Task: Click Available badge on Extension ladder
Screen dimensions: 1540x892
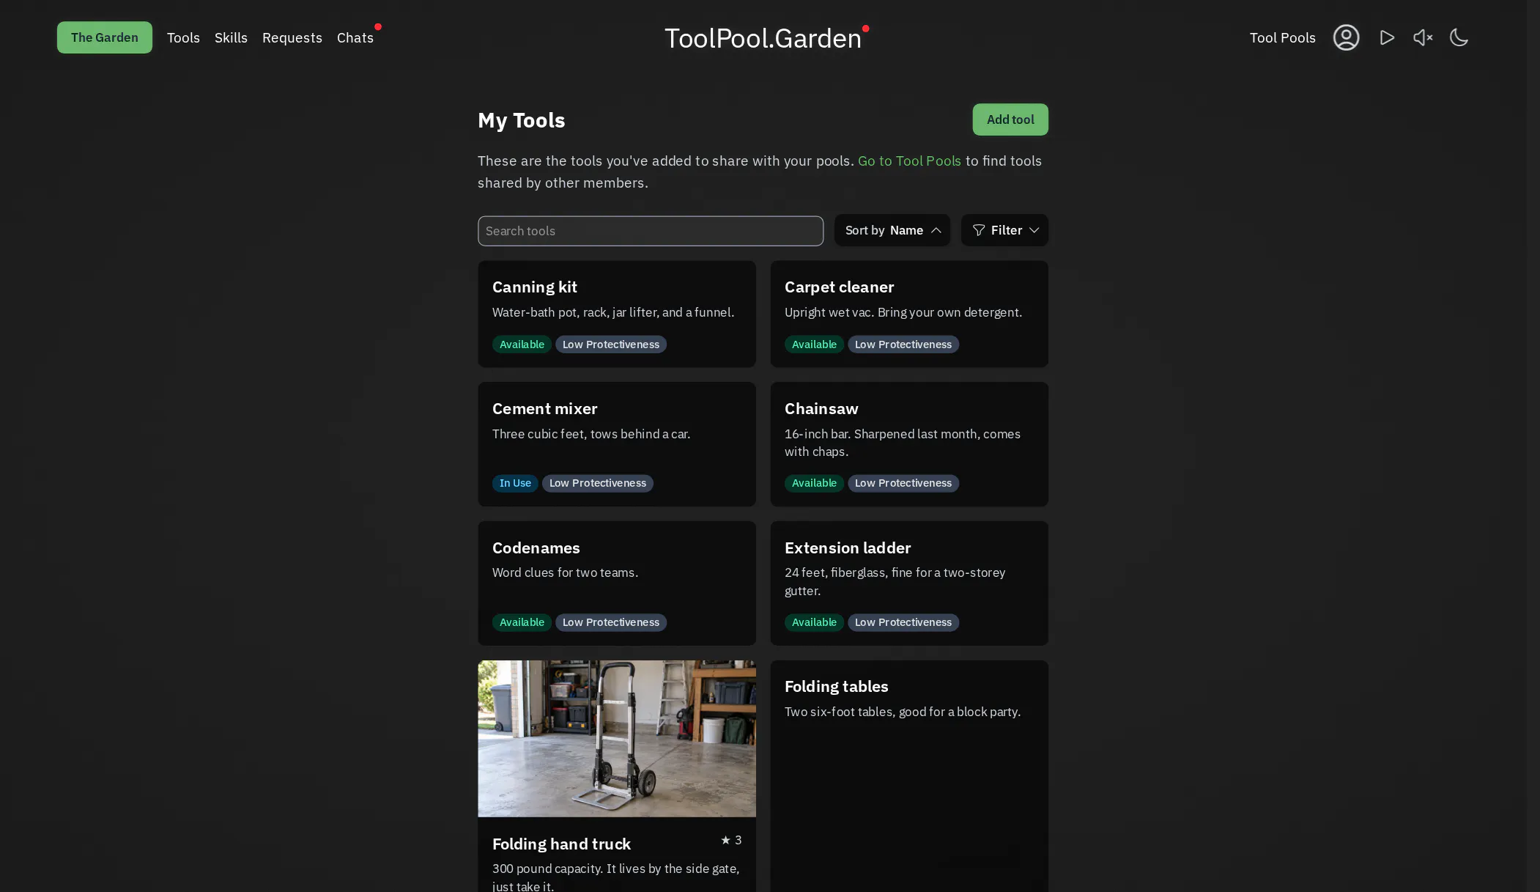Action: pos(814,622)
